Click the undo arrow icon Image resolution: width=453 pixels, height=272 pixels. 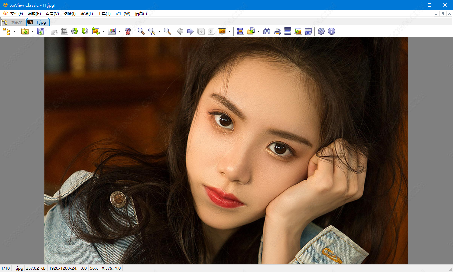[x=54, y=31]
